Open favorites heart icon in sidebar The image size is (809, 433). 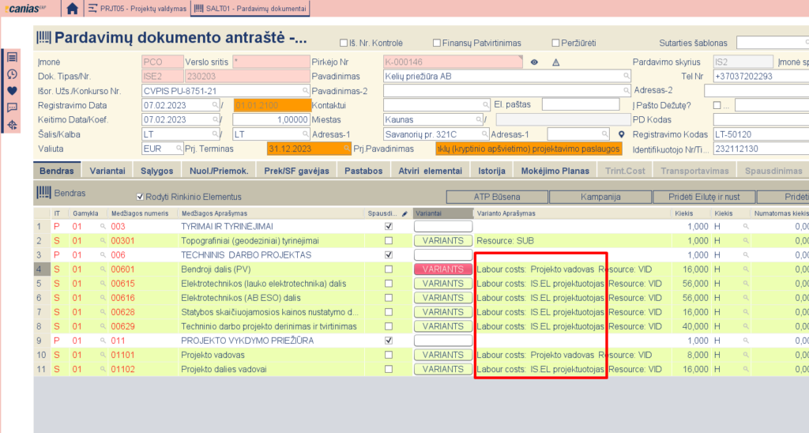(12, 91)
